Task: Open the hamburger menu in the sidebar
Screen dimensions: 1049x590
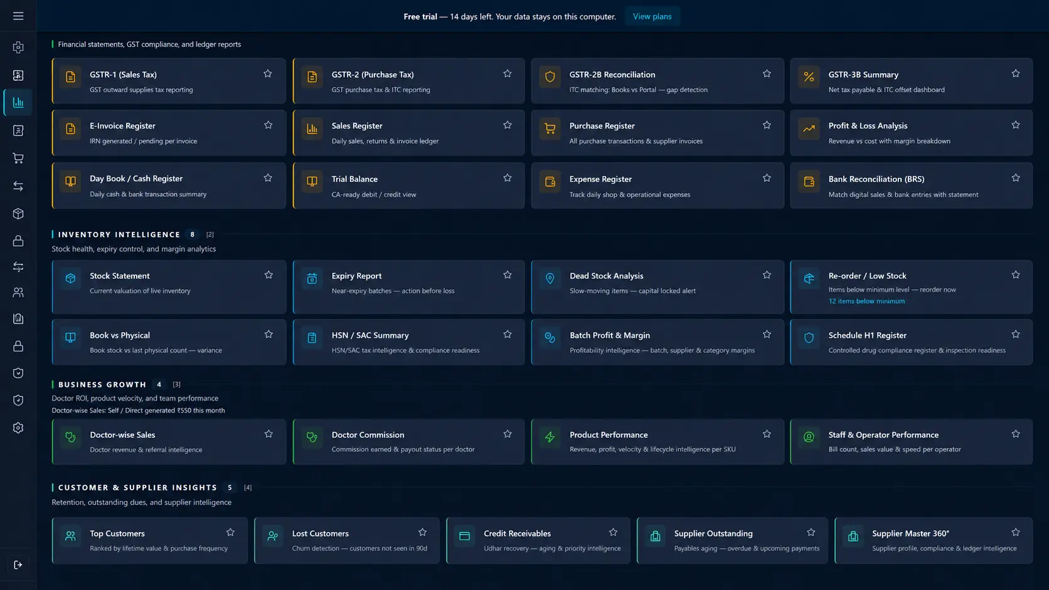Action: [x=18, y=16]
